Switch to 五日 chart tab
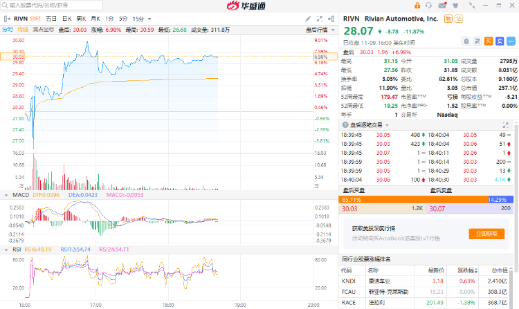Screen dimensions: 519x309 (51, 19)
